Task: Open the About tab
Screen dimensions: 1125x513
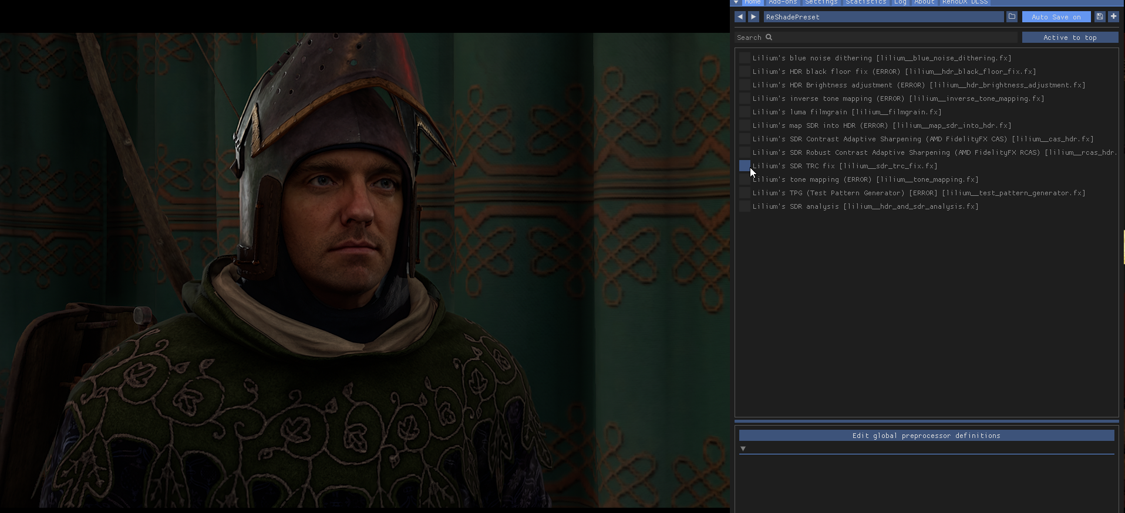Action: pos(924,2)
